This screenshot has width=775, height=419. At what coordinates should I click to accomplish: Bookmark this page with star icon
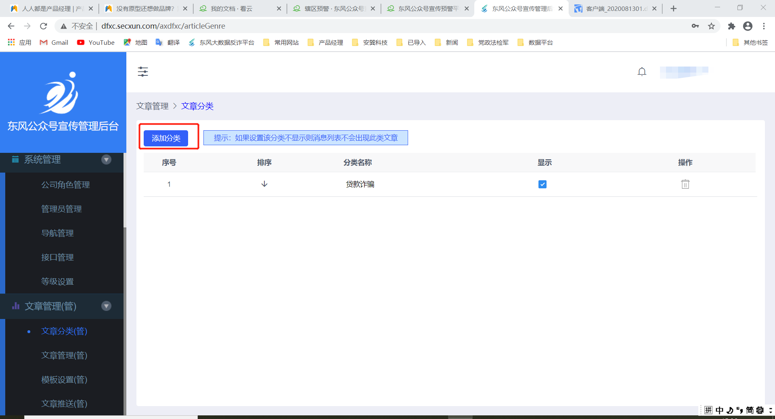point(711,26)
